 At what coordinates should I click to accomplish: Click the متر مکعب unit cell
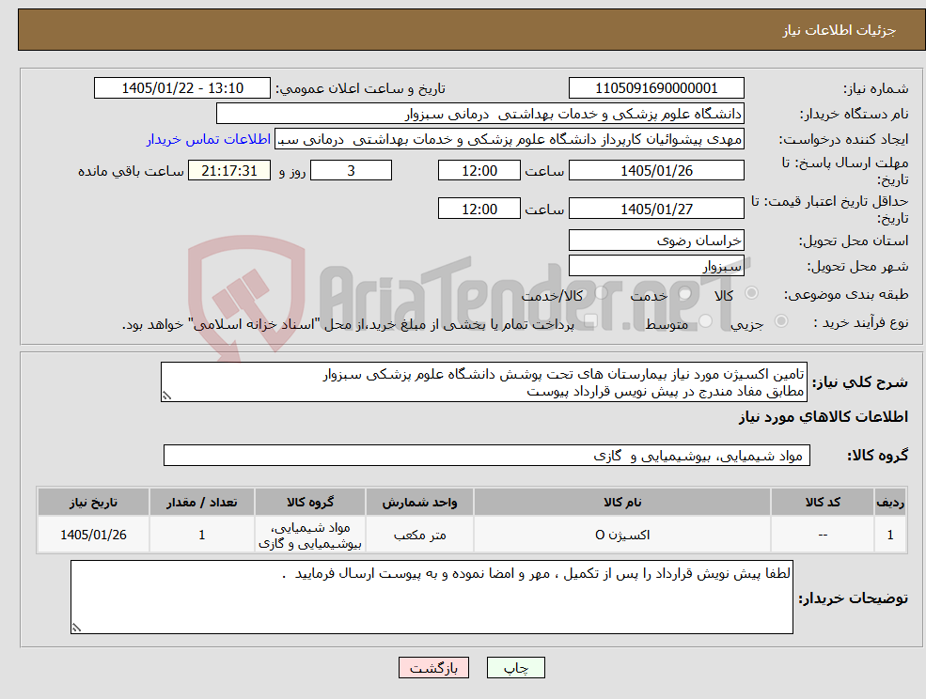[x=419, y=535]
